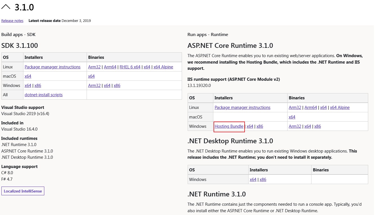
Task: Download the Windows x86 SDK installer
Action: [38, 86]
